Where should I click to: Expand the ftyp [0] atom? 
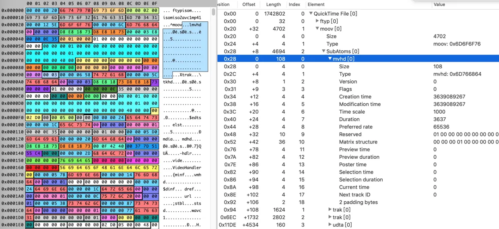317,21
